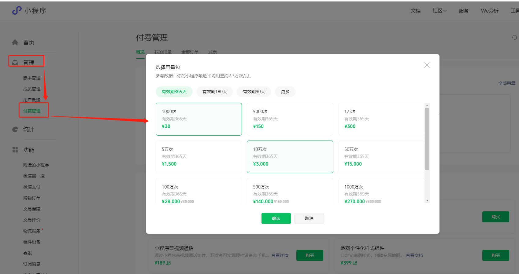This screenshot has width=519, height=274.
Task: Click the package list vertical scrollbar
Action: click(427, 139)
